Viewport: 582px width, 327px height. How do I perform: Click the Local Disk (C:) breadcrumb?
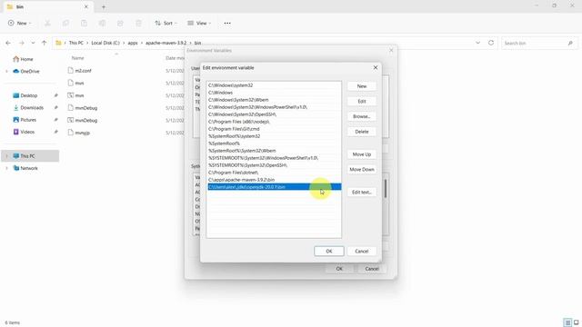(x=105, y=43)
